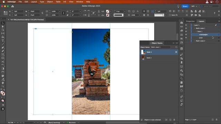Click the fill color swatch in control bar
221x124 pixels.
tap(107, 11)
